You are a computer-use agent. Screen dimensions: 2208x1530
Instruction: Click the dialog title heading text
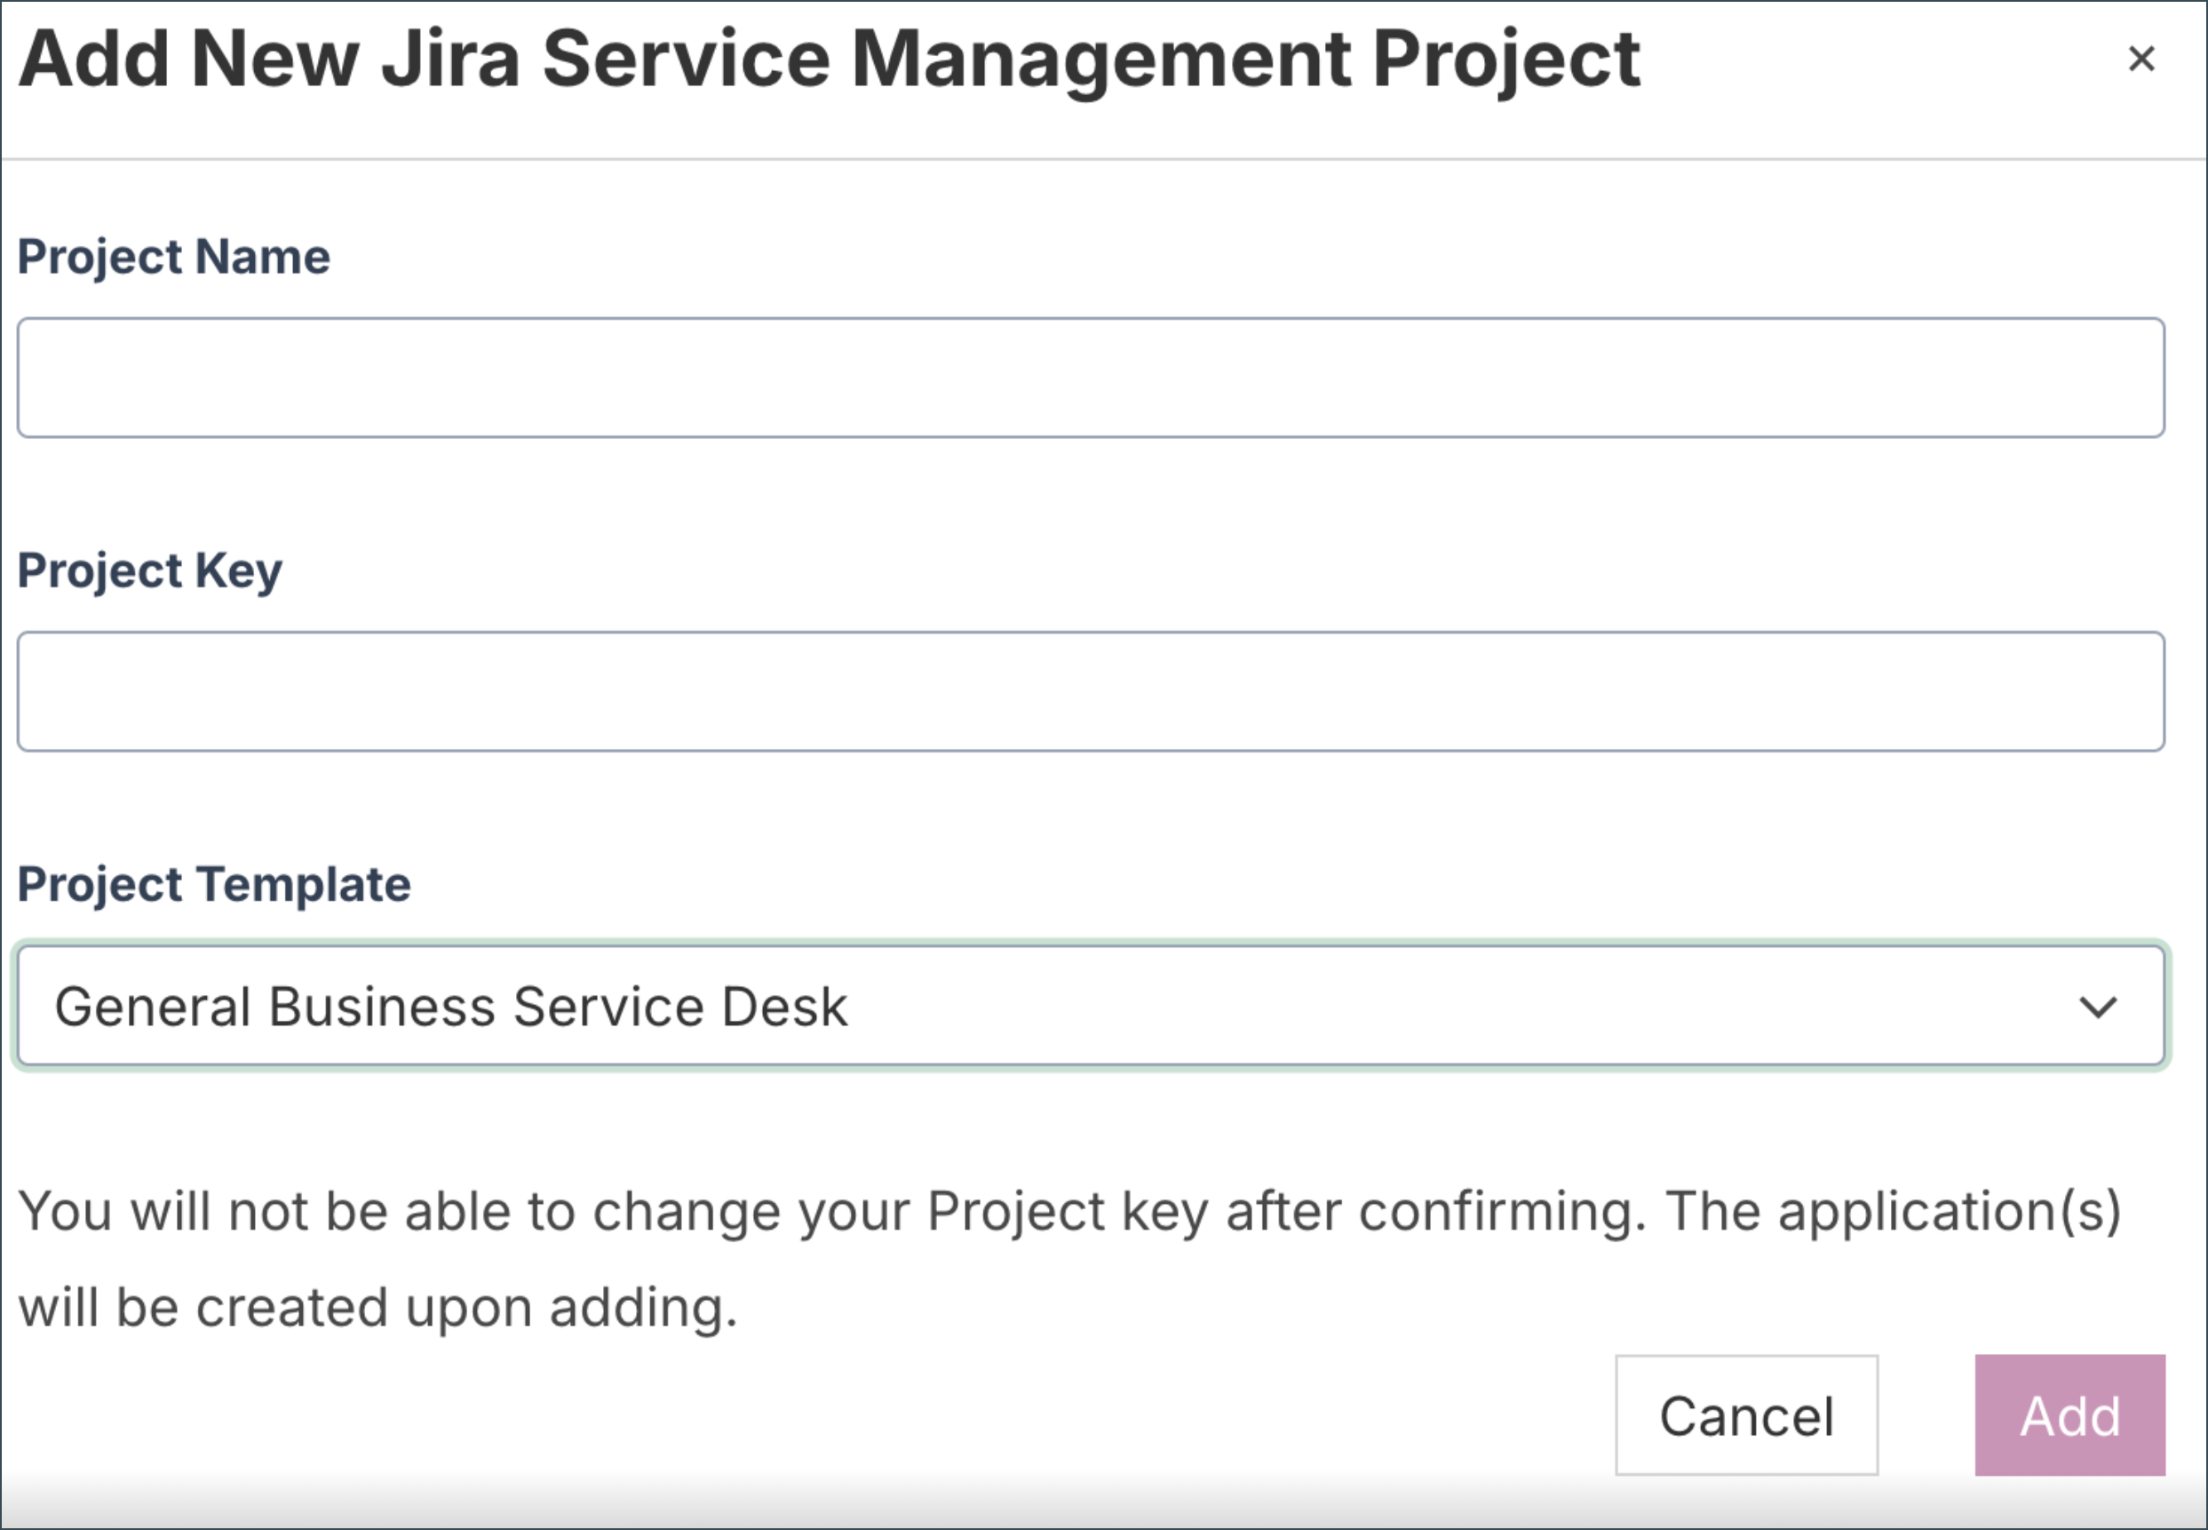(x=829, y=60)
